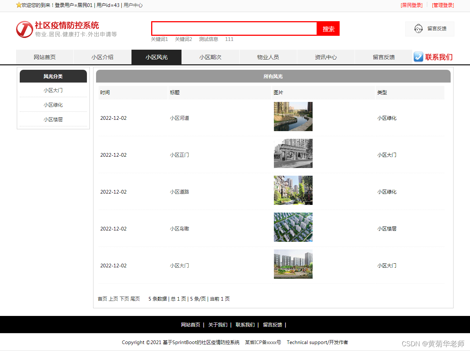Screen dimensions: 470x351
Task: Click the 关键词1 search keyword
Action: click(x=160, y=39)
